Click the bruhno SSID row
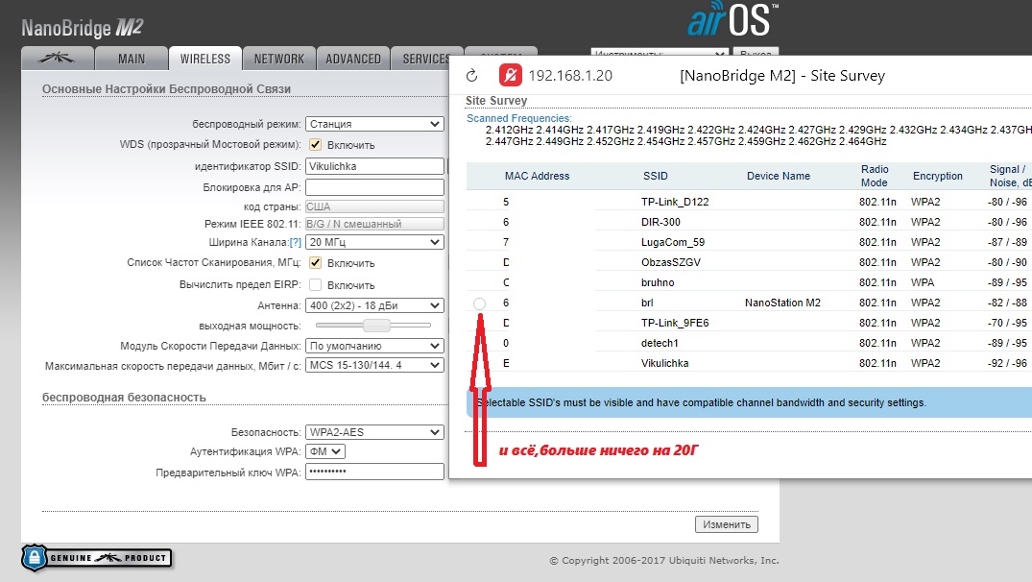 pyautogui.click(x=658, y=282)
